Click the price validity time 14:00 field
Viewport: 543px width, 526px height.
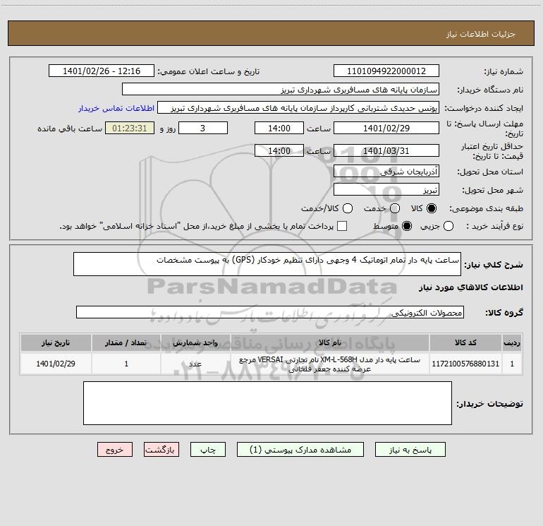(279, 150)
